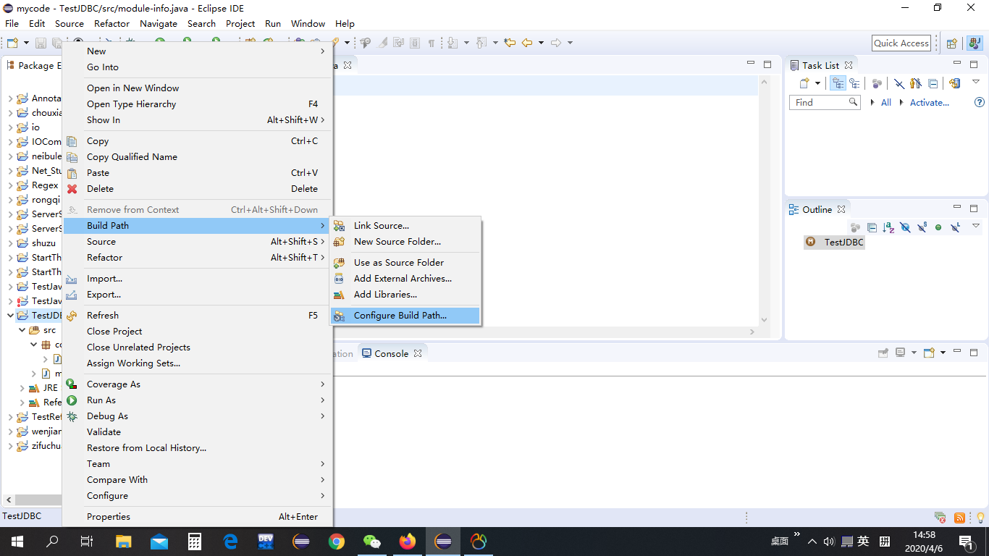The image size is (989, 556).
Task: Click Refresh in context menu
Action: pos(197,316)
